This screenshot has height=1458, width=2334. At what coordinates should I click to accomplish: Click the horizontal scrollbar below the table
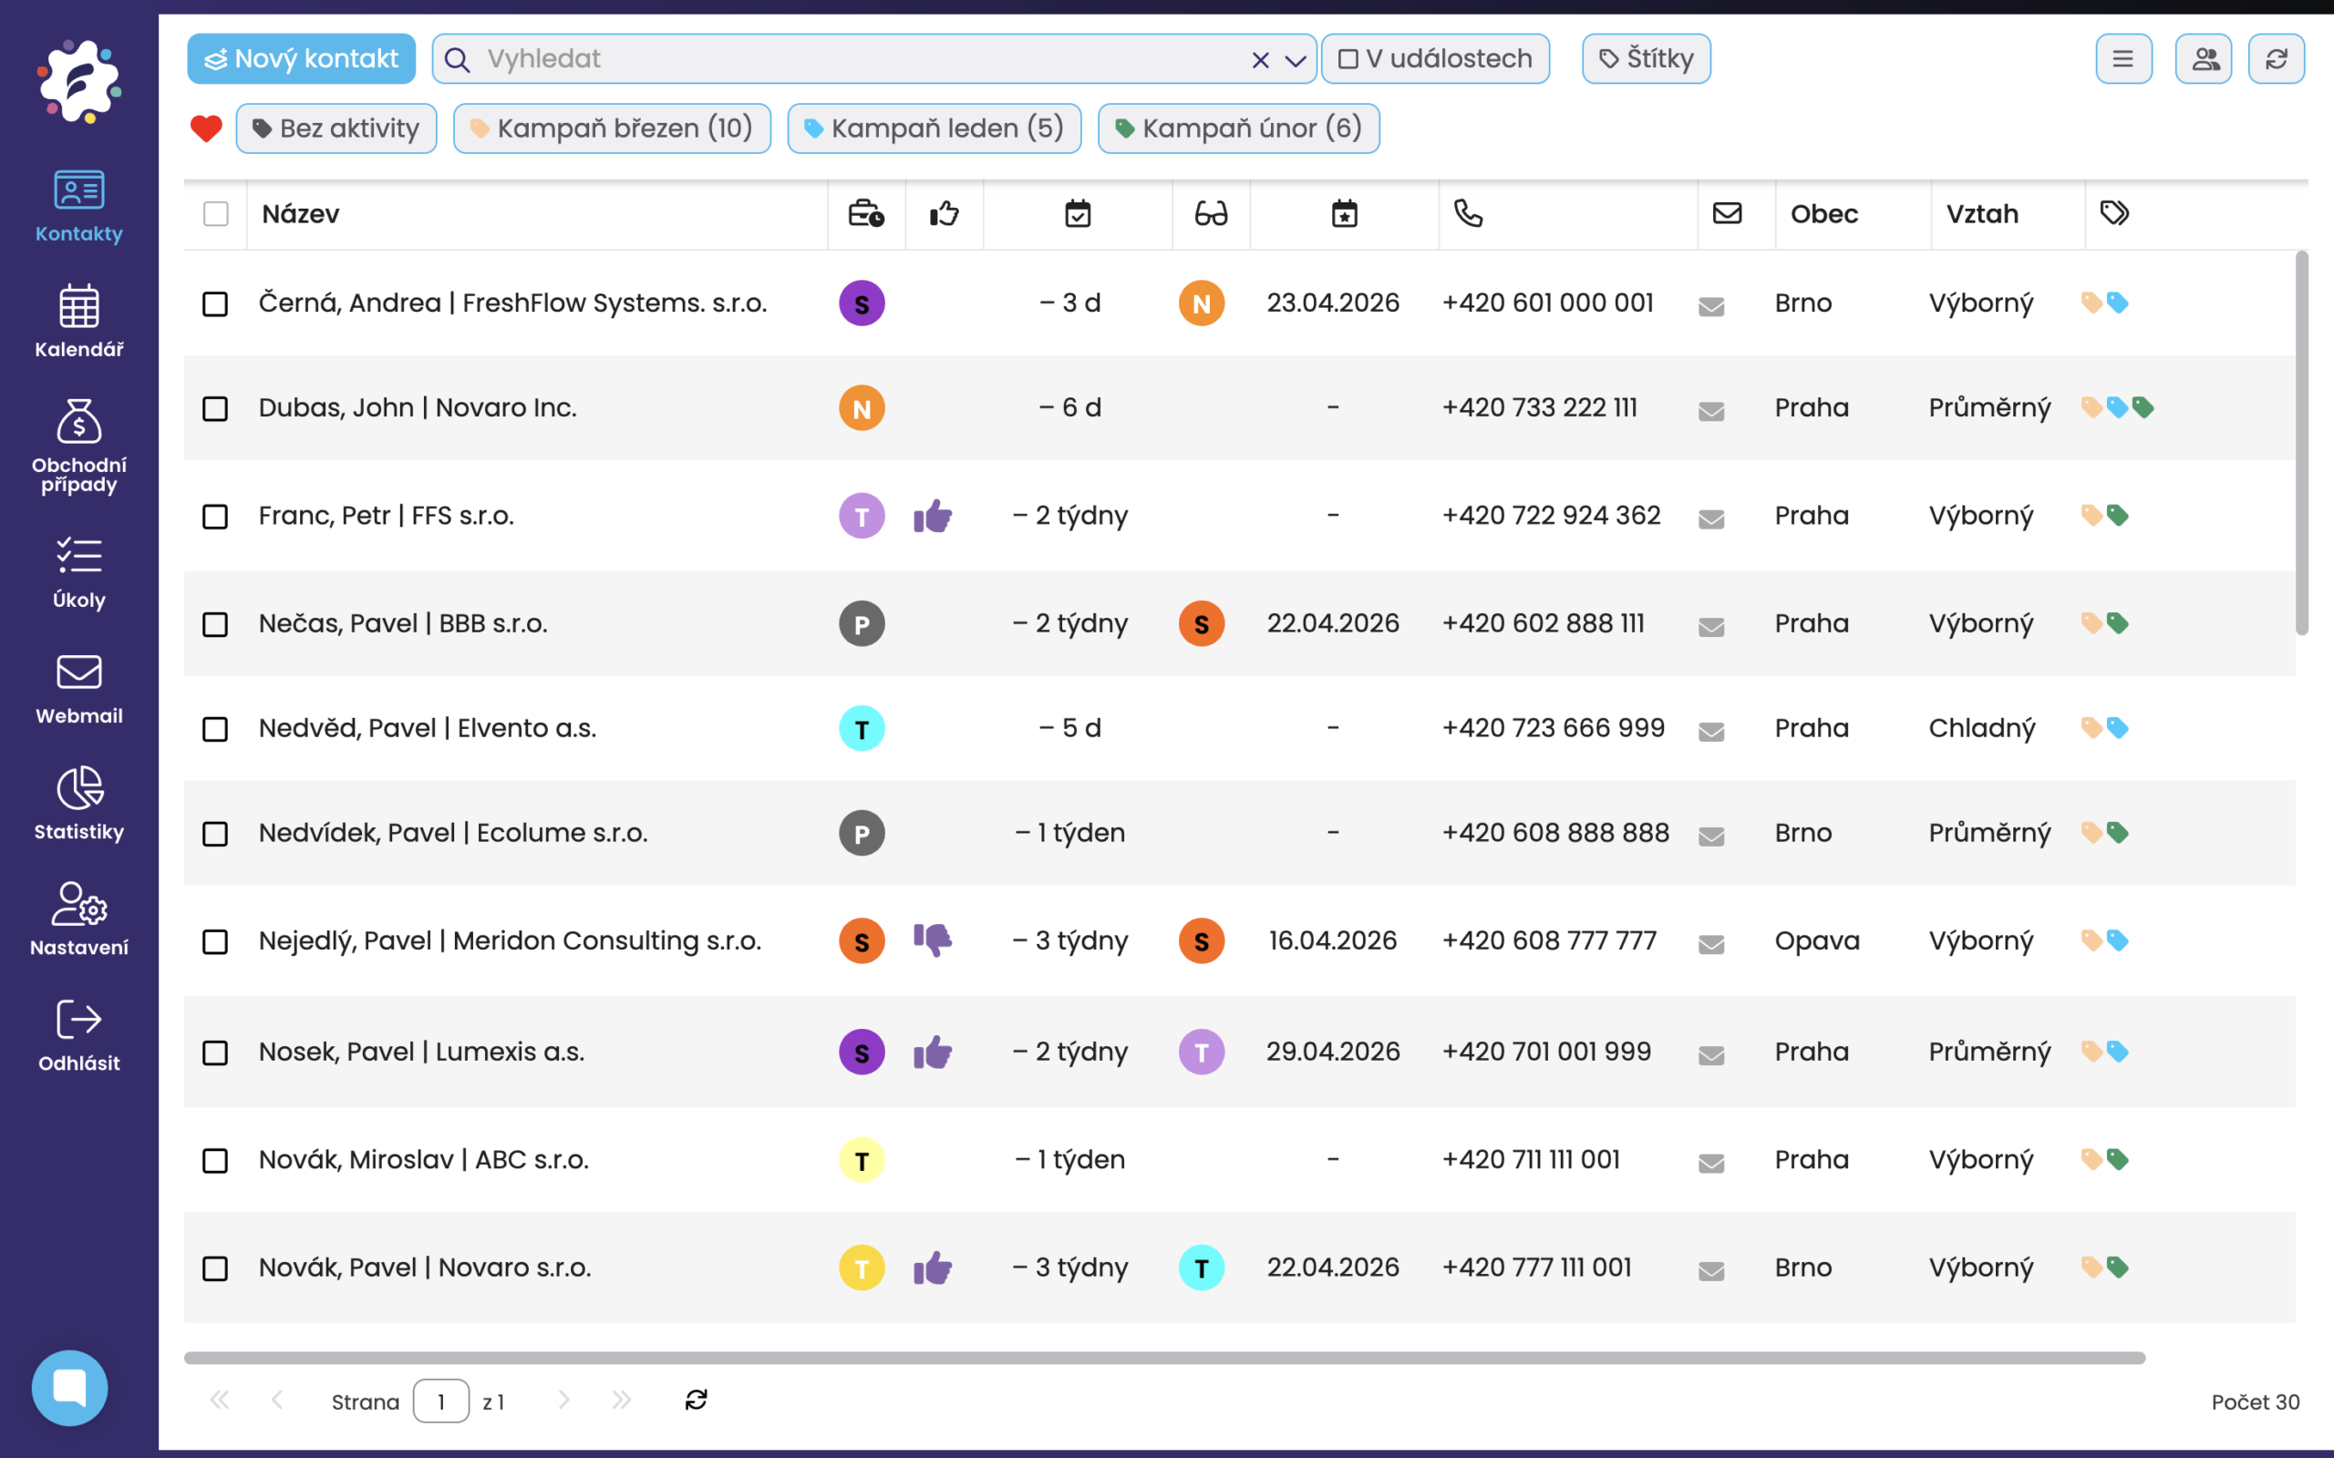1163,1357
